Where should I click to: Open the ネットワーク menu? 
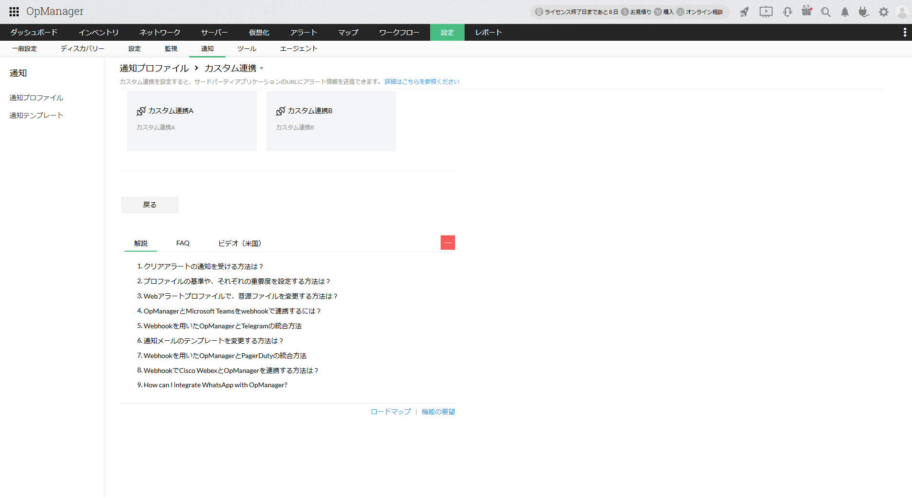pyautogui.click(x=160, y=32)
